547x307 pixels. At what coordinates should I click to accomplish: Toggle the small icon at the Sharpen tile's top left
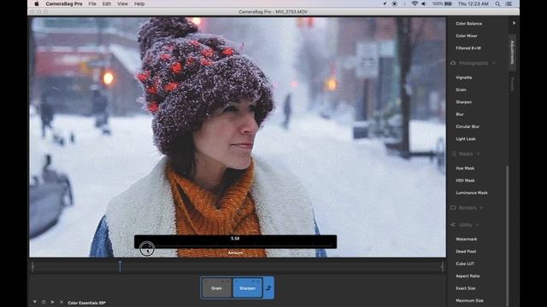pyautogui.click(x=236, y=281)
